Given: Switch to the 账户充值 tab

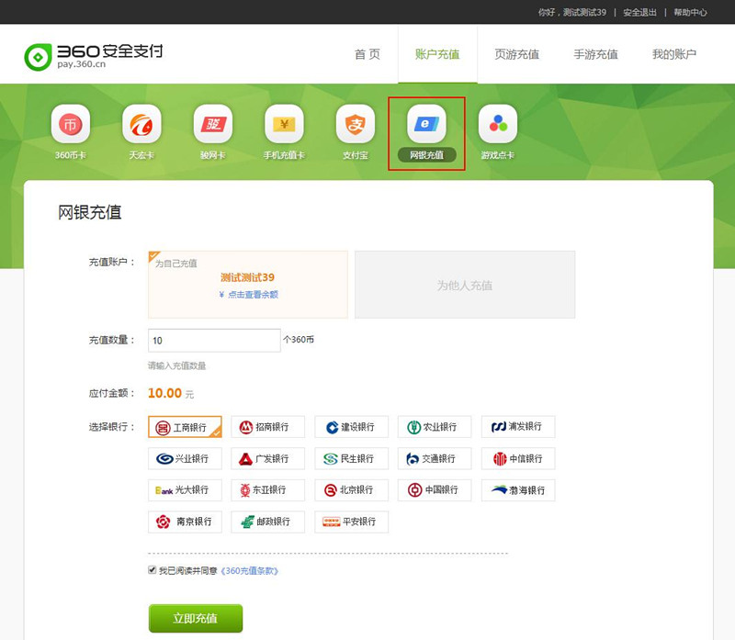Looking at the screenshot, I should click(437, 54).
